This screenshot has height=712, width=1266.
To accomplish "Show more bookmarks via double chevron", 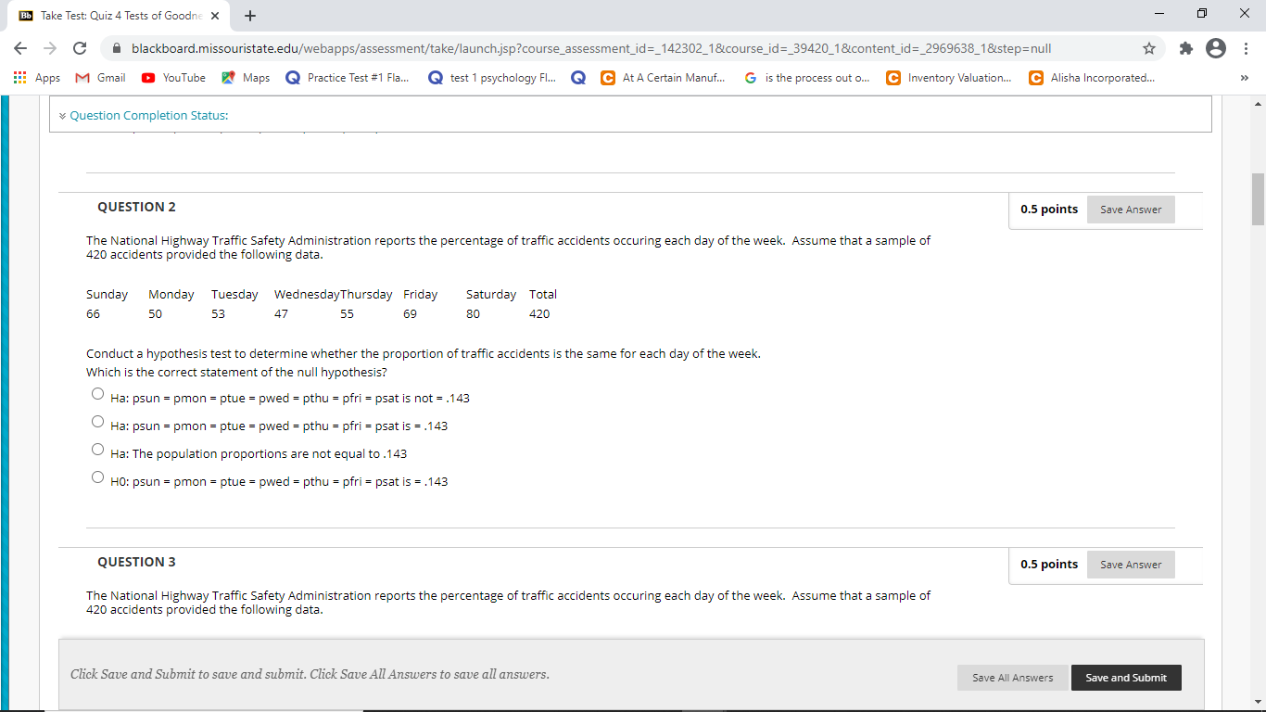I will [x=1245, y=78].
